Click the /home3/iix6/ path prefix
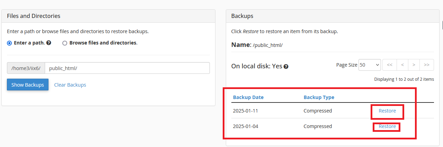Viewport: 443px width, 147px height. pos(26,68)
